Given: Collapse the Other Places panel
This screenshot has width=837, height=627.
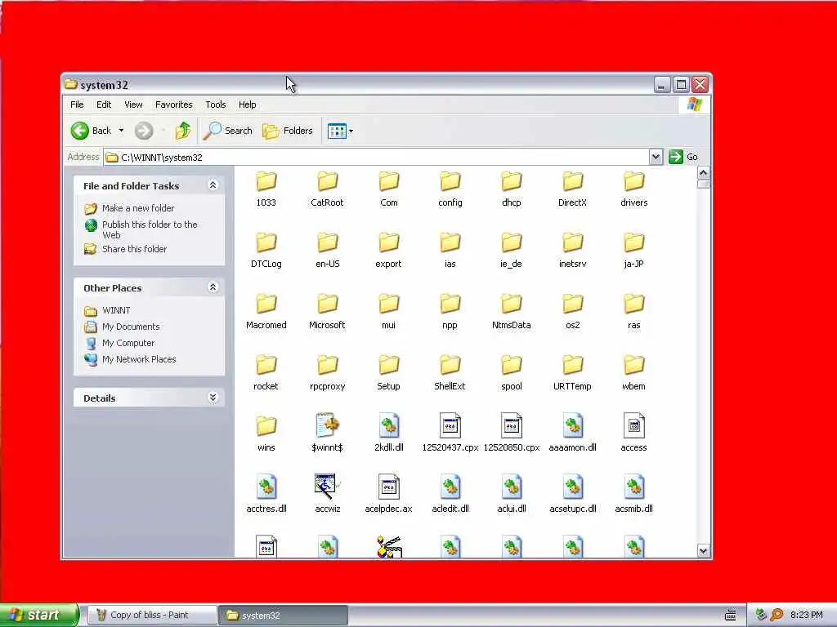Looking at the screenshot, I should 213,287.
